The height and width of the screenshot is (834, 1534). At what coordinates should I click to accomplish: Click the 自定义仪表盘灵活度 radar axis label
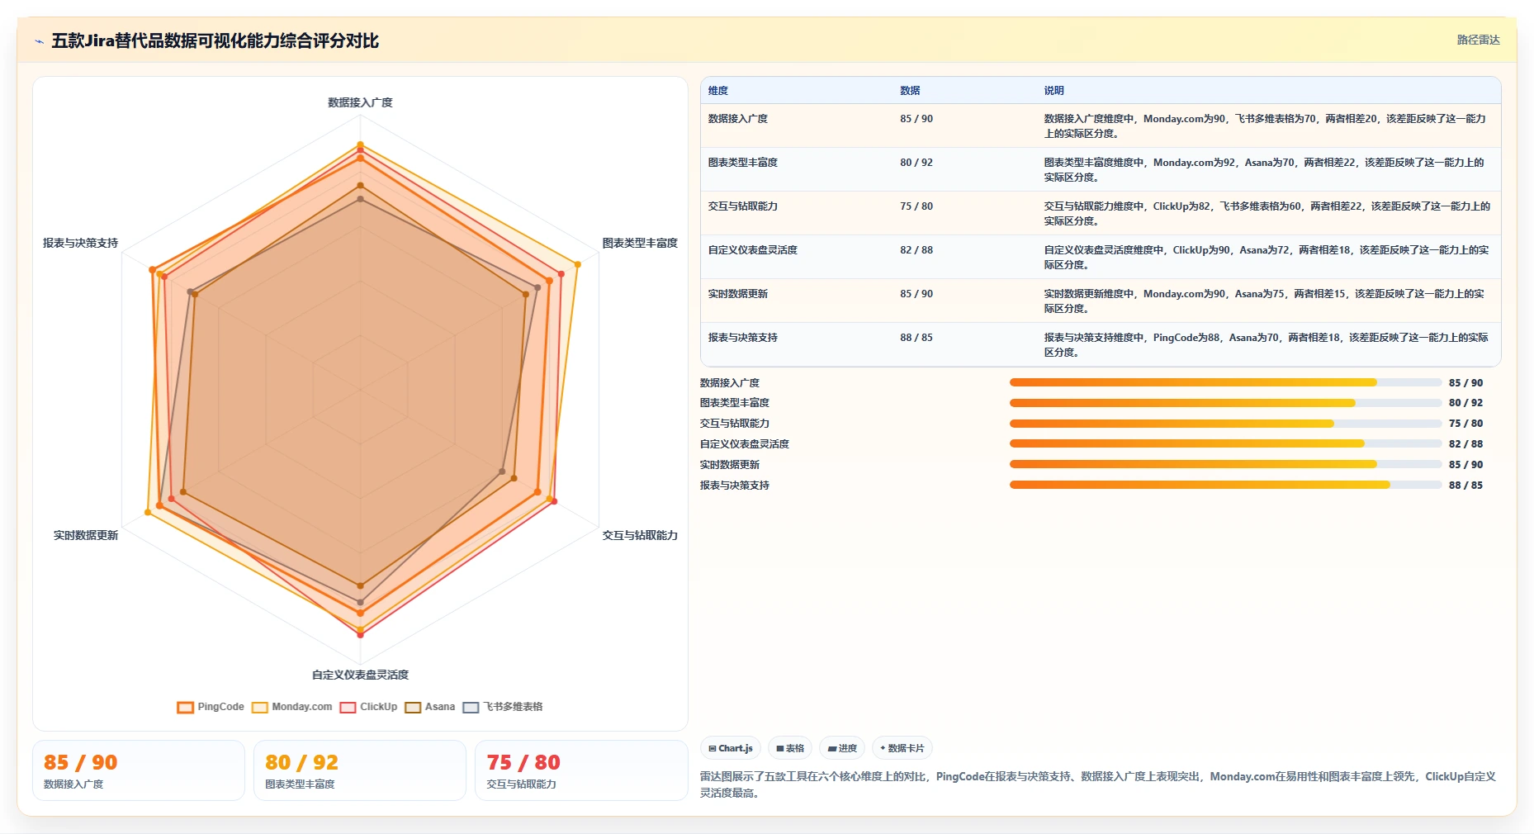tap(360, 675)
